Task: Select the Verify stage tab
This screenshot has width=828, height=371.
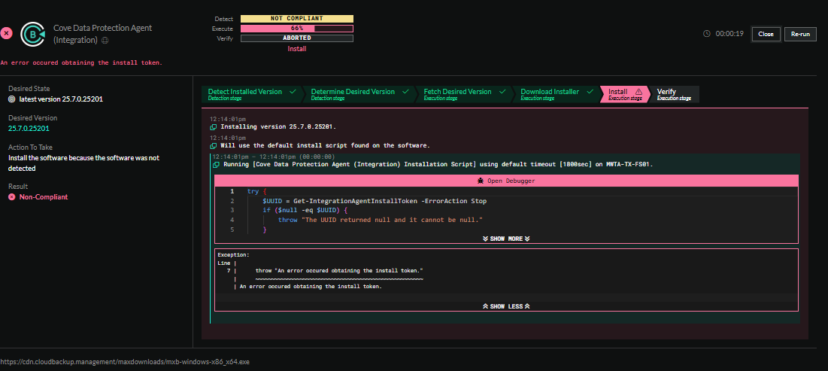Action: 674,94
